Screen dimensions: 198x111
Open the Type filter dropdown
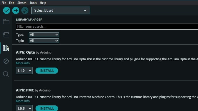(x=44, y=35)
